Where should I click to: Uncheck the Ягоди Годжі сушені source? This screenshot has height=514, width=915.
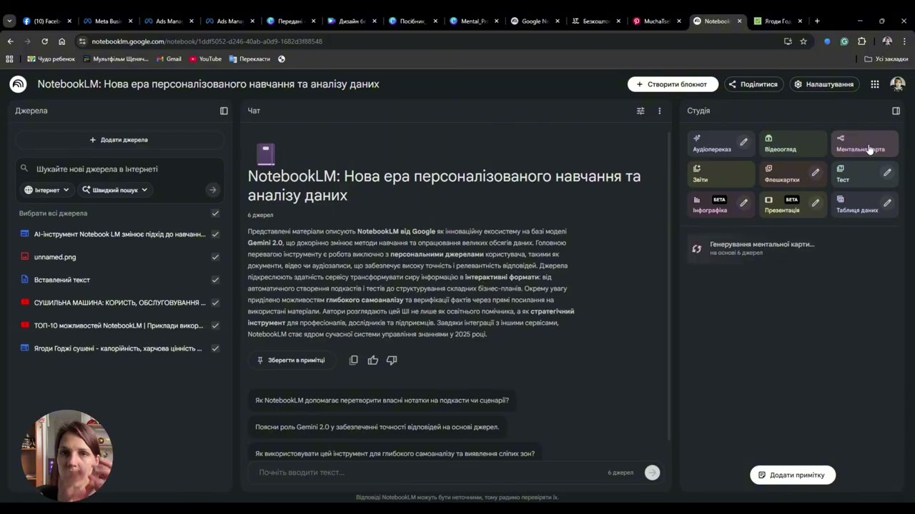tap(215, 348)
